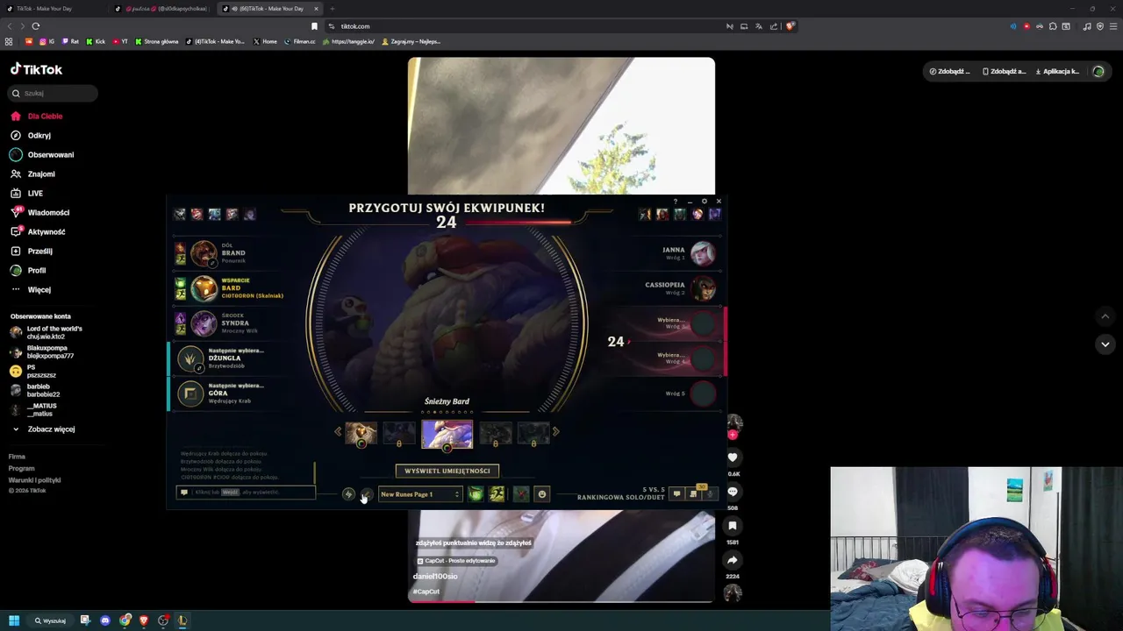1123x631 pixels.
Task: Expand Więcej options in TikTok sidebar
Action: pyautogui.click(x=31, y=289)
